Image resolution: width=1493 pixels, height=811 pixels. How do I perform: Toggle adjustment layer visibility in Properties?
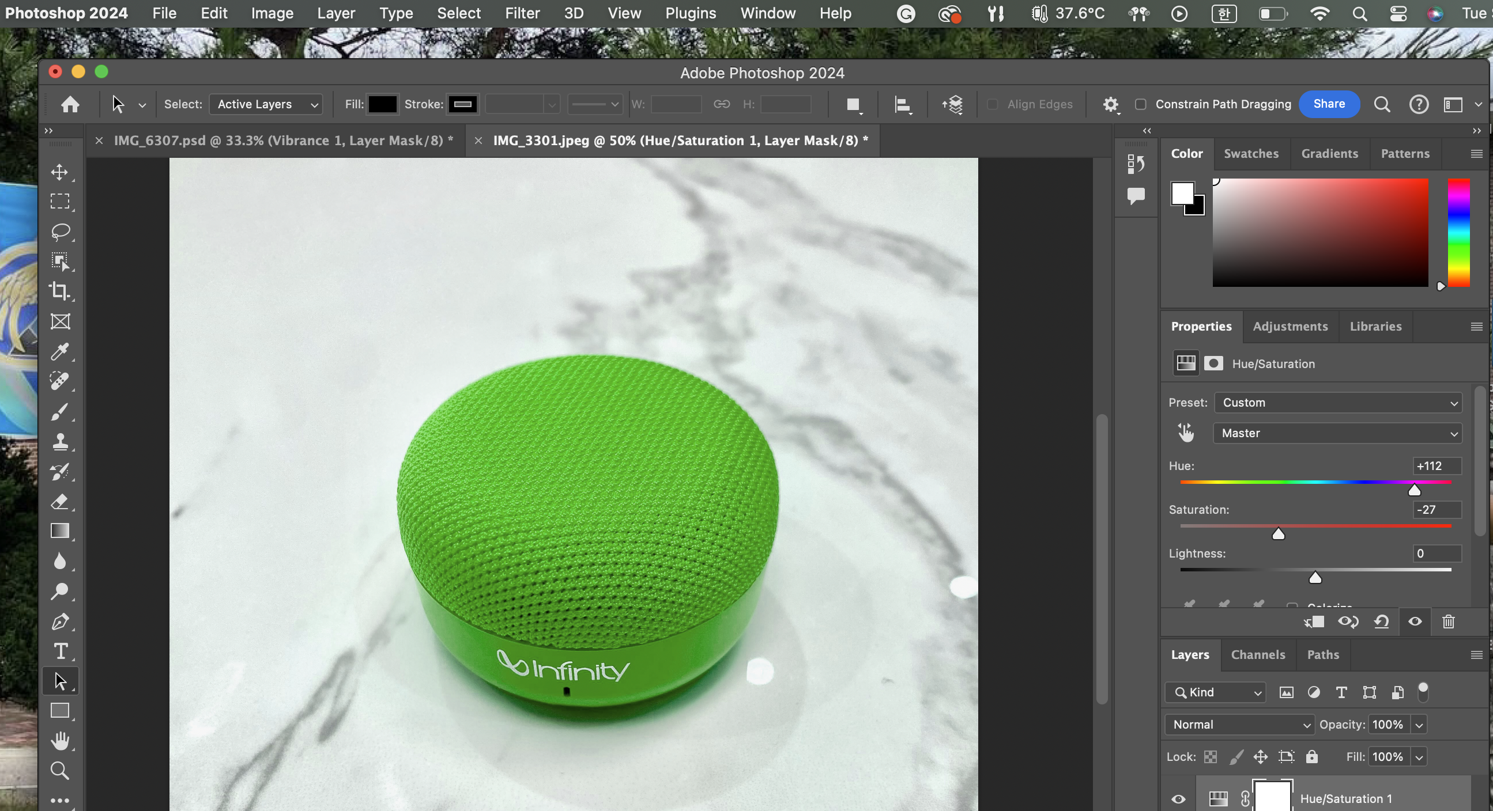tap(1415, 621)
